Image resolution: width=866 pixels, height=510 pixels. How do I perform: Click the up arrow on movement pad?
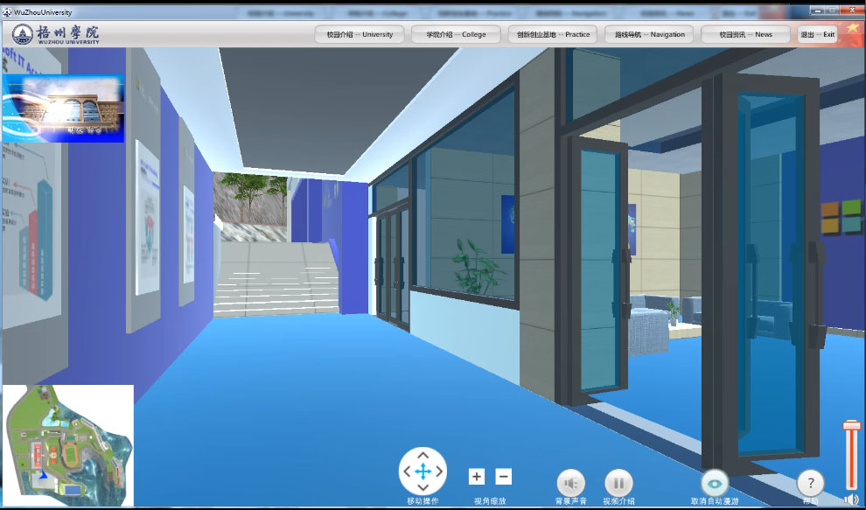[423, 456]
